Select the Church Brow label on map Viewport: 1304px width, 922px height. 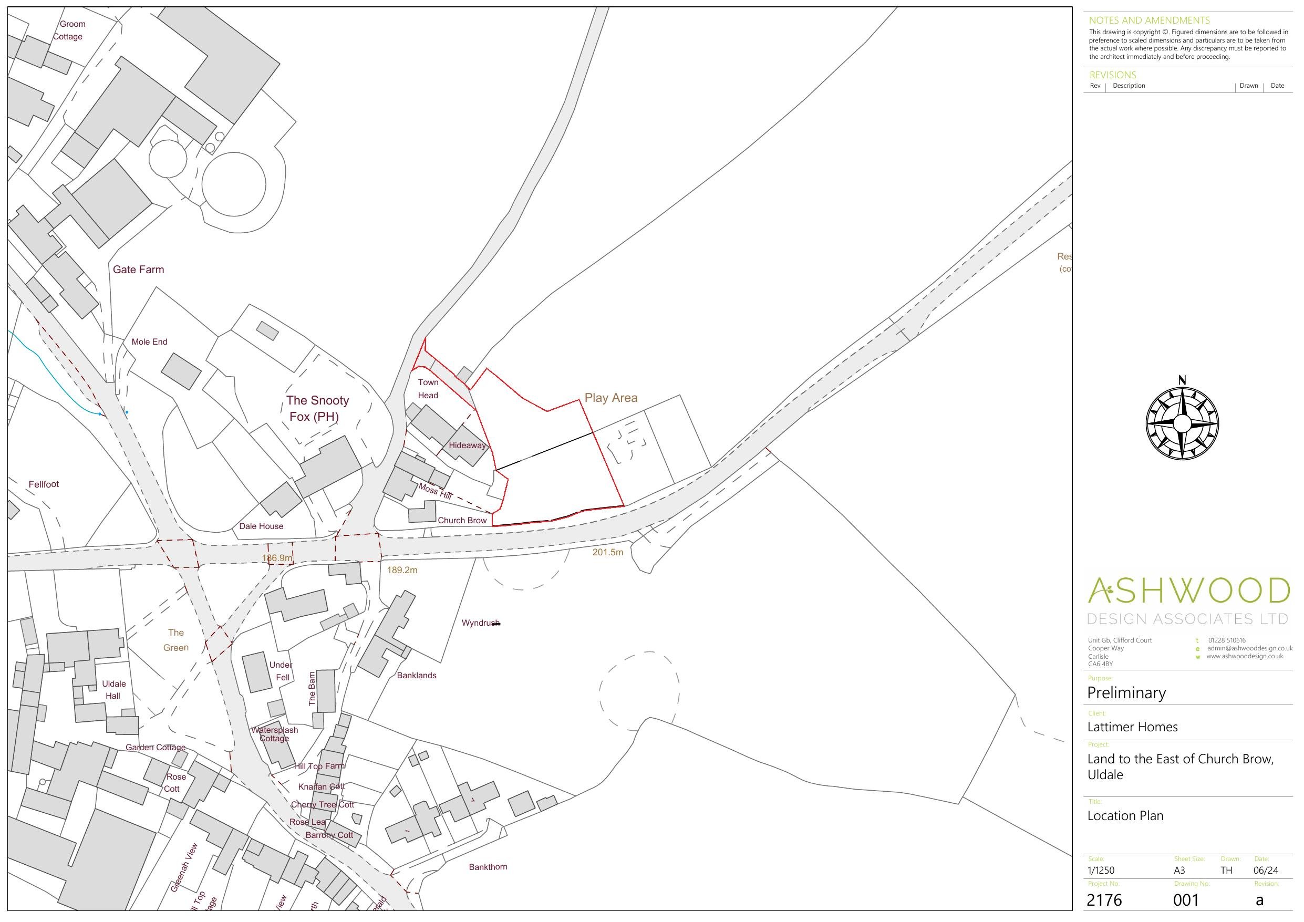[x=462, y=520]
